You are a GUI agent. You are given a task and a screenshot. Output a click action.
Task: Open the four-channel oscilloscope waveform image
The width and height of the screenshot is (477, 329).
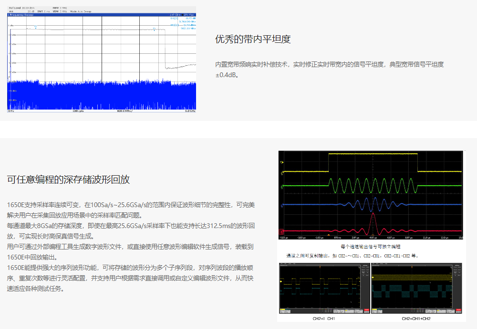pos(371,195)
